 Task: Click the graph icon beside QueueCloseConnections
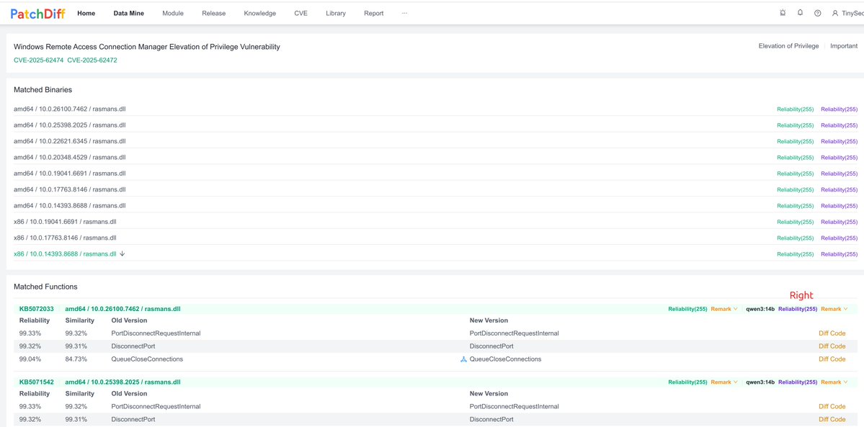tap(463, 359)
